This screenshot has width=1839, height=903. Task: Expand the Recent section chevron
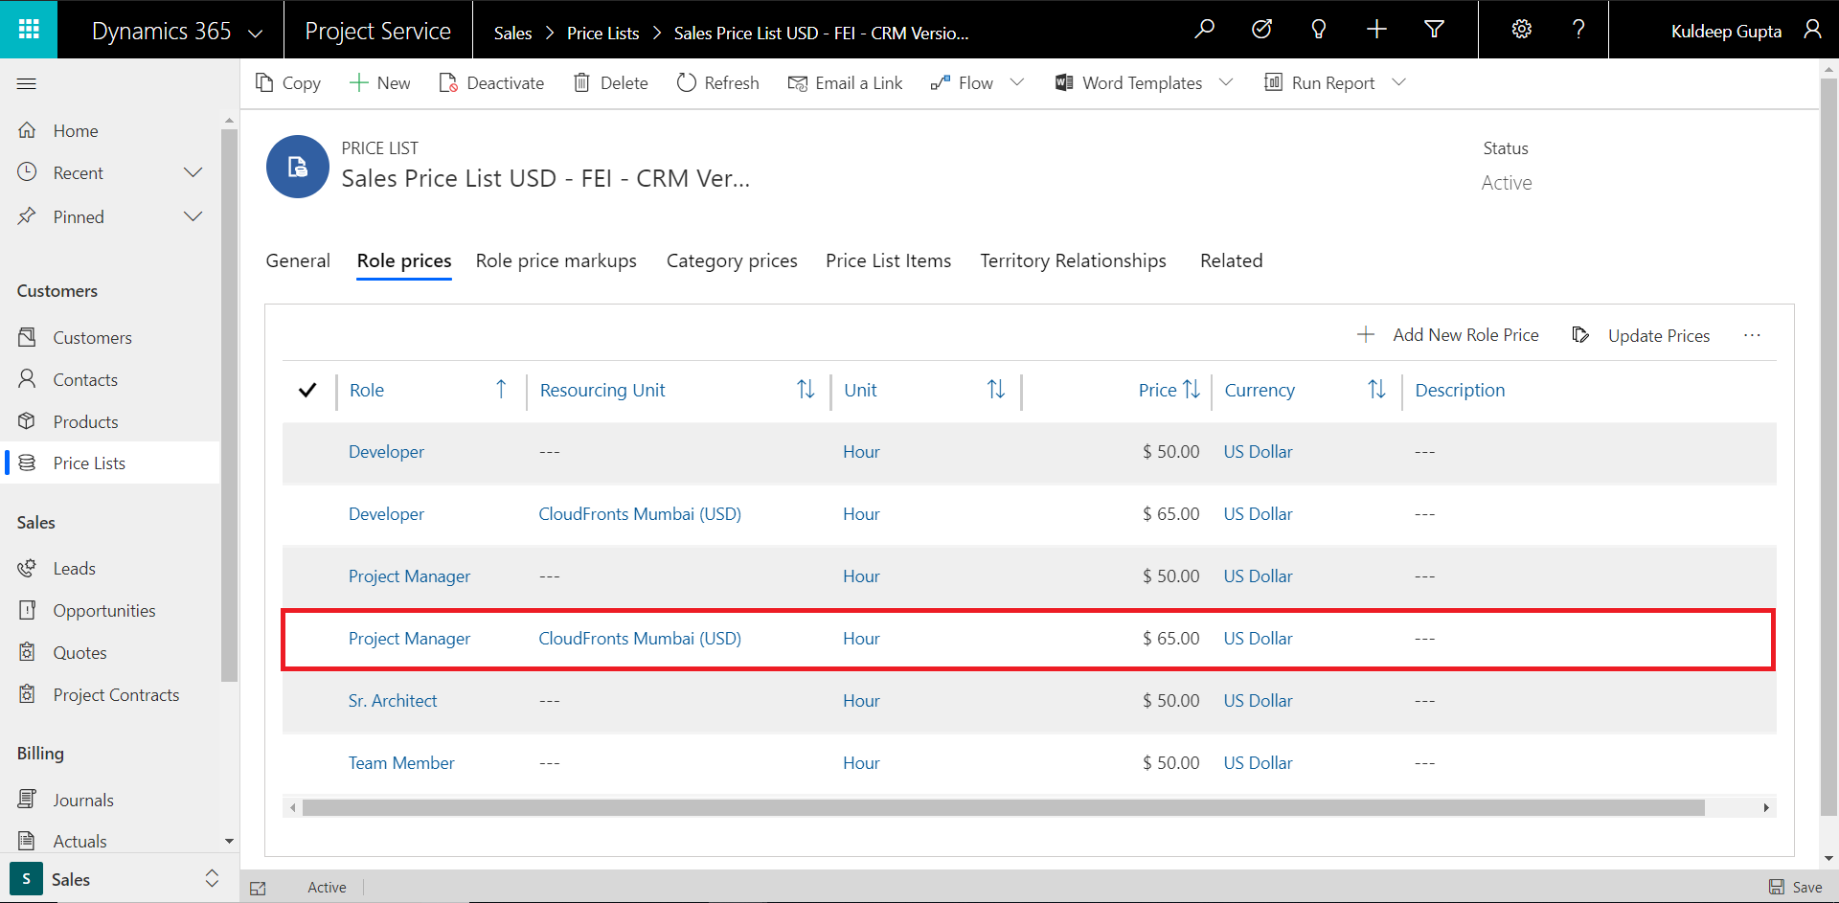[193, 172]
